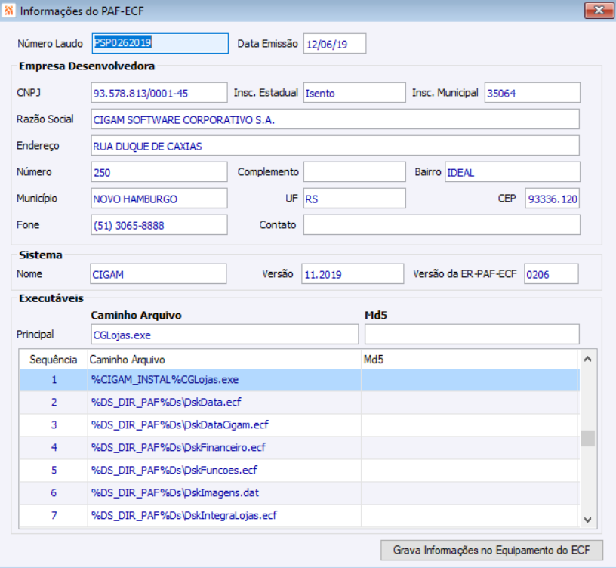Click the Data Emissão field
Screen dimensions: 616x568
334,43
